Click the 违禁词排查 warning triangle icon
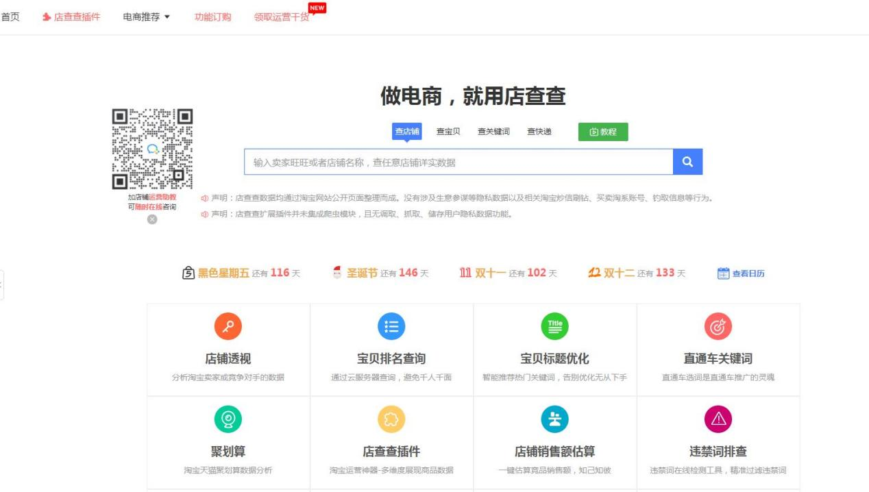This screenshot has height=492, width=869. [718, 419]
